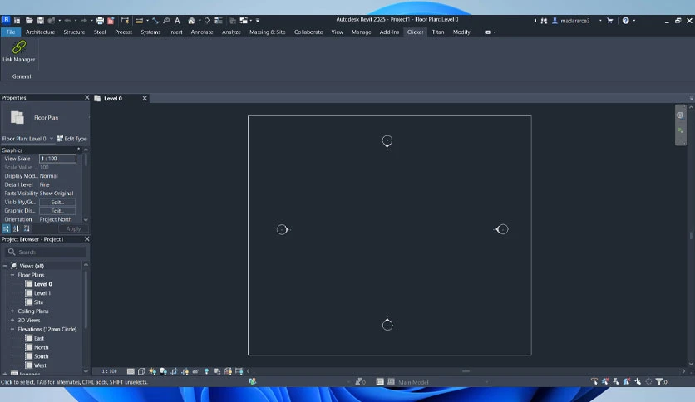Click the Thin Lines icon
Image resolution: width=695 pixels, height=402 pixels.
click(219, 21)
